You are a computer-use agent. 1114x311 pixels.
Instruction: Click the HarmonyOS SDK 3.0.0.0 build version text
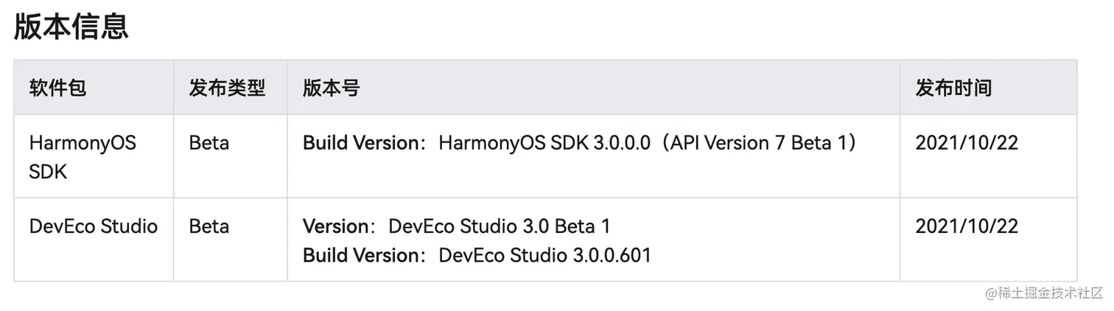click(544, 143)
